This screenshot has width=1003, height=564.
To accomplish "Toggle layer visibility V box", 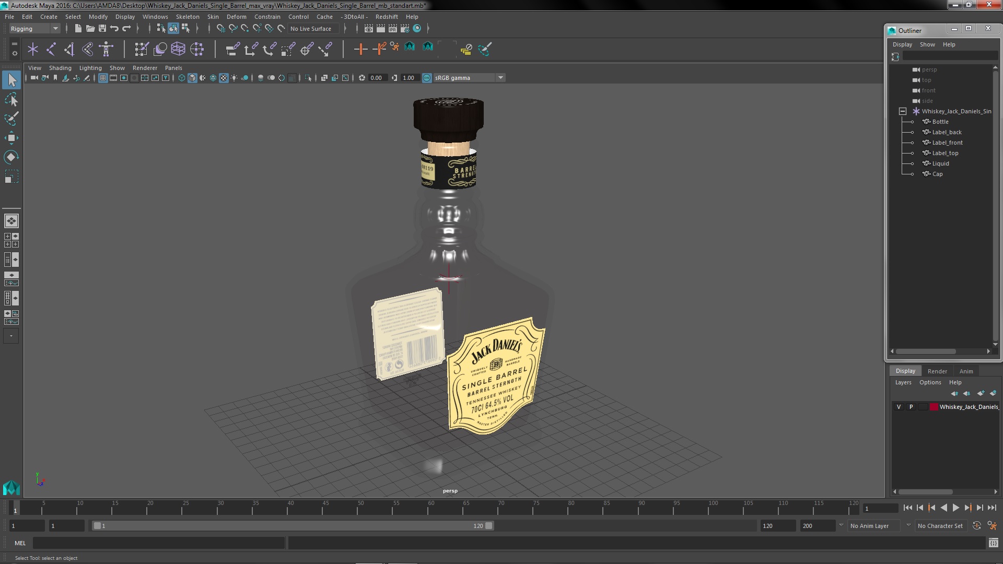I will coord(899,407).
